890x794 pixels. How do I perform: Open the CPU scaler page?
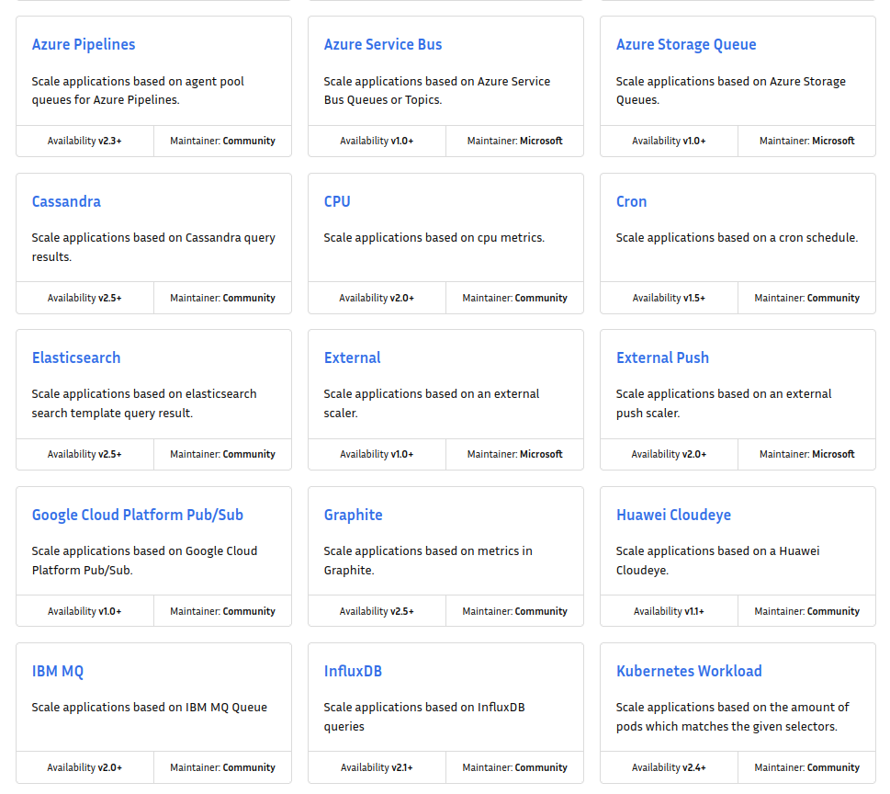click(x=337, y=201)
